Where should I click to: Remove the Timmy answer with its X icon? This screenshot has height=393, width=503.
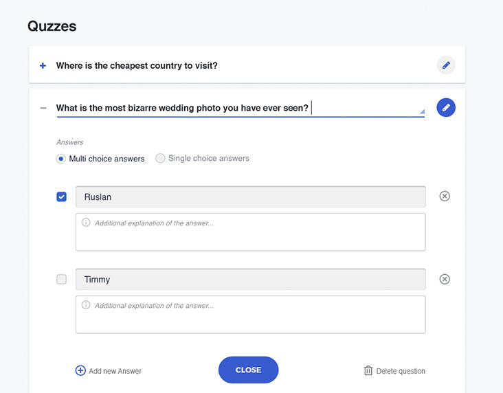tap(445, 279)
